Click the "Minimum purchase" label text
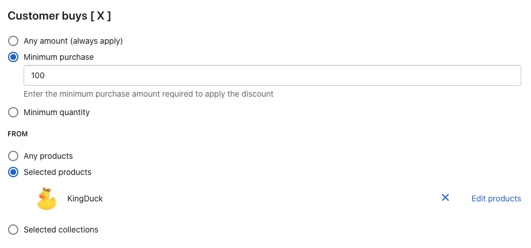The image size is (531, 248). (x=59, y=58)
